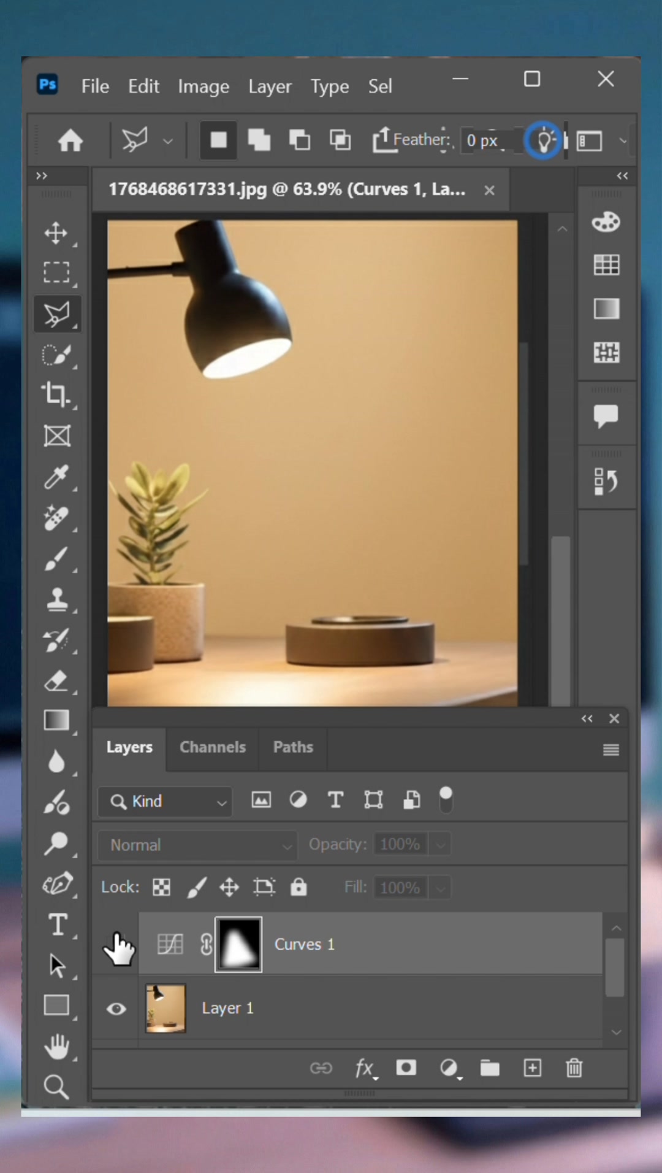This screenshot has width=662, height=1173.
Task: Open the File menu
Action: point(95,87)
